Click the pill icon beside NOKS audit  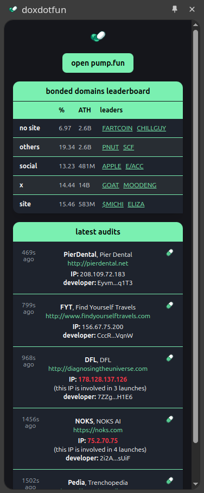(x=170, y=419)
